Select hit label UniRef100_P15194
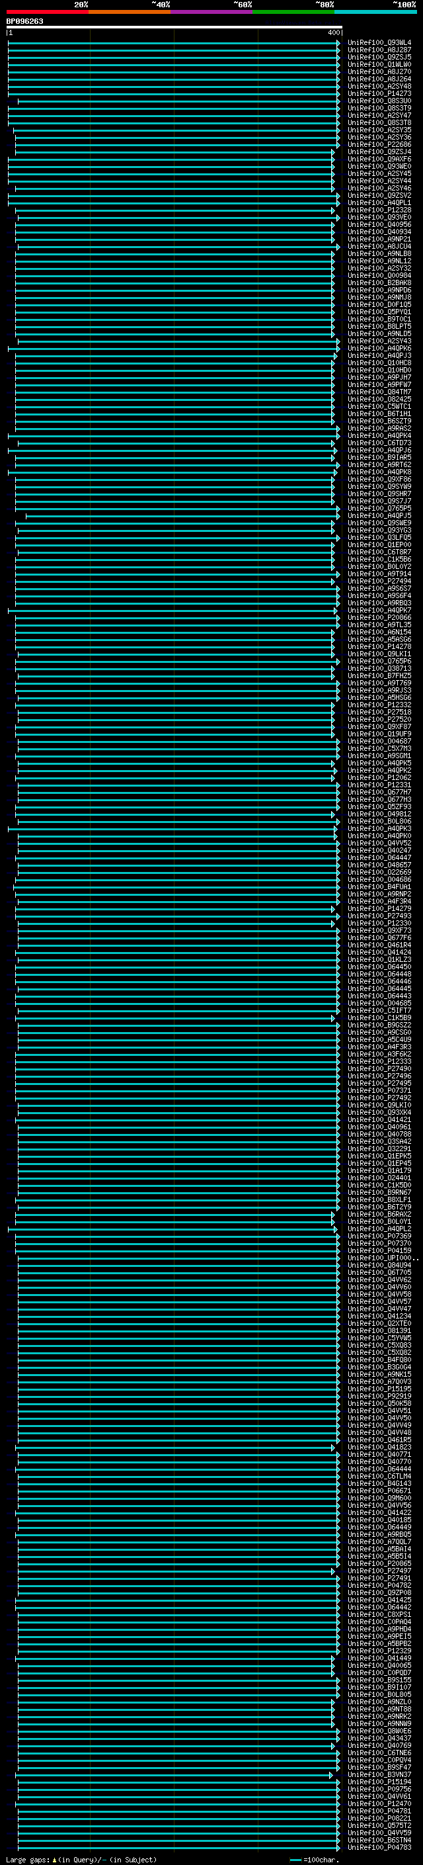 point(379,1782)
